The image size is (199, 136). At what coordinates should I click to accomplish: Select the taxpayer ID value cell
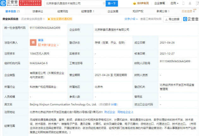click(175, 61)
